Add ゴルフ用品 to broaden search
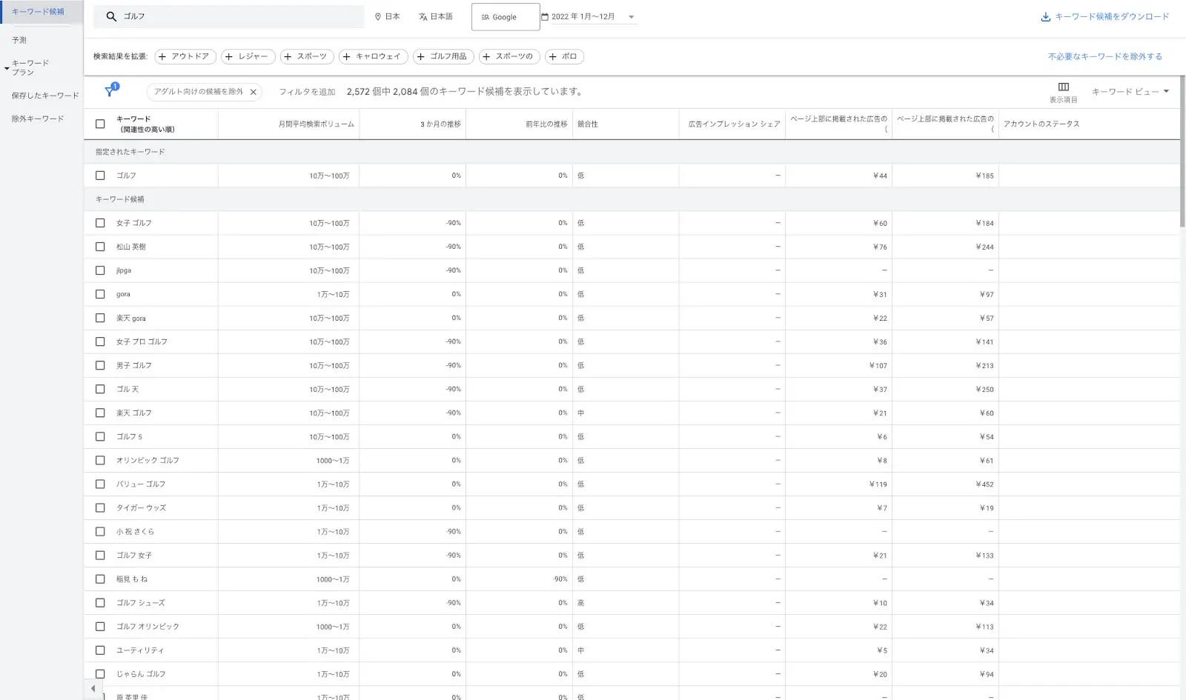 point(443,56)
